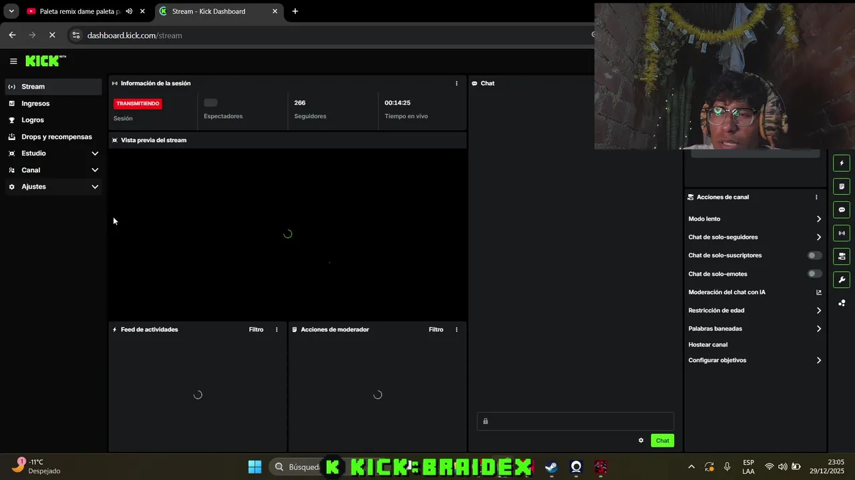Click the chat message input field

coord(575,421)
